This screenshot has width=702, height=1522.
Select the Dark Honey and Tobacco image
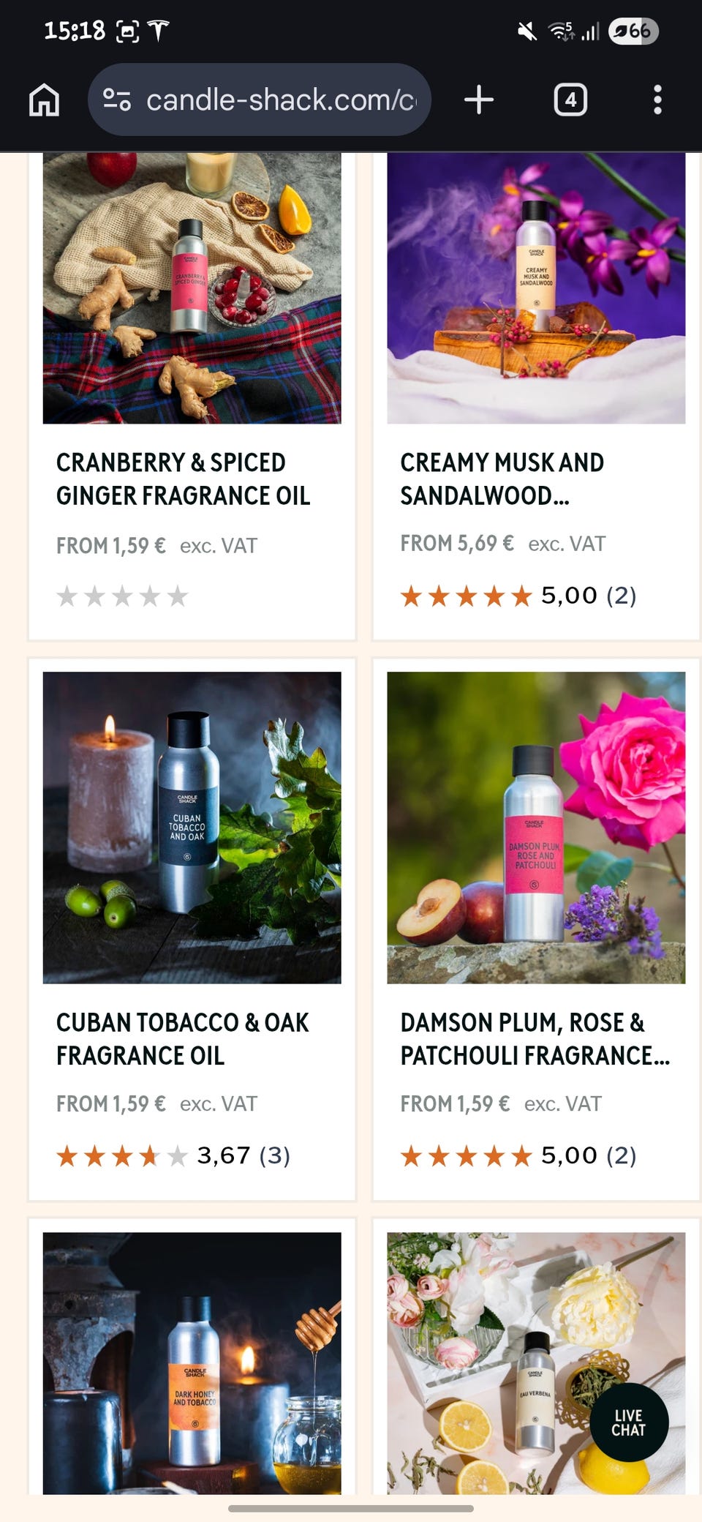tap(192, 1362)
